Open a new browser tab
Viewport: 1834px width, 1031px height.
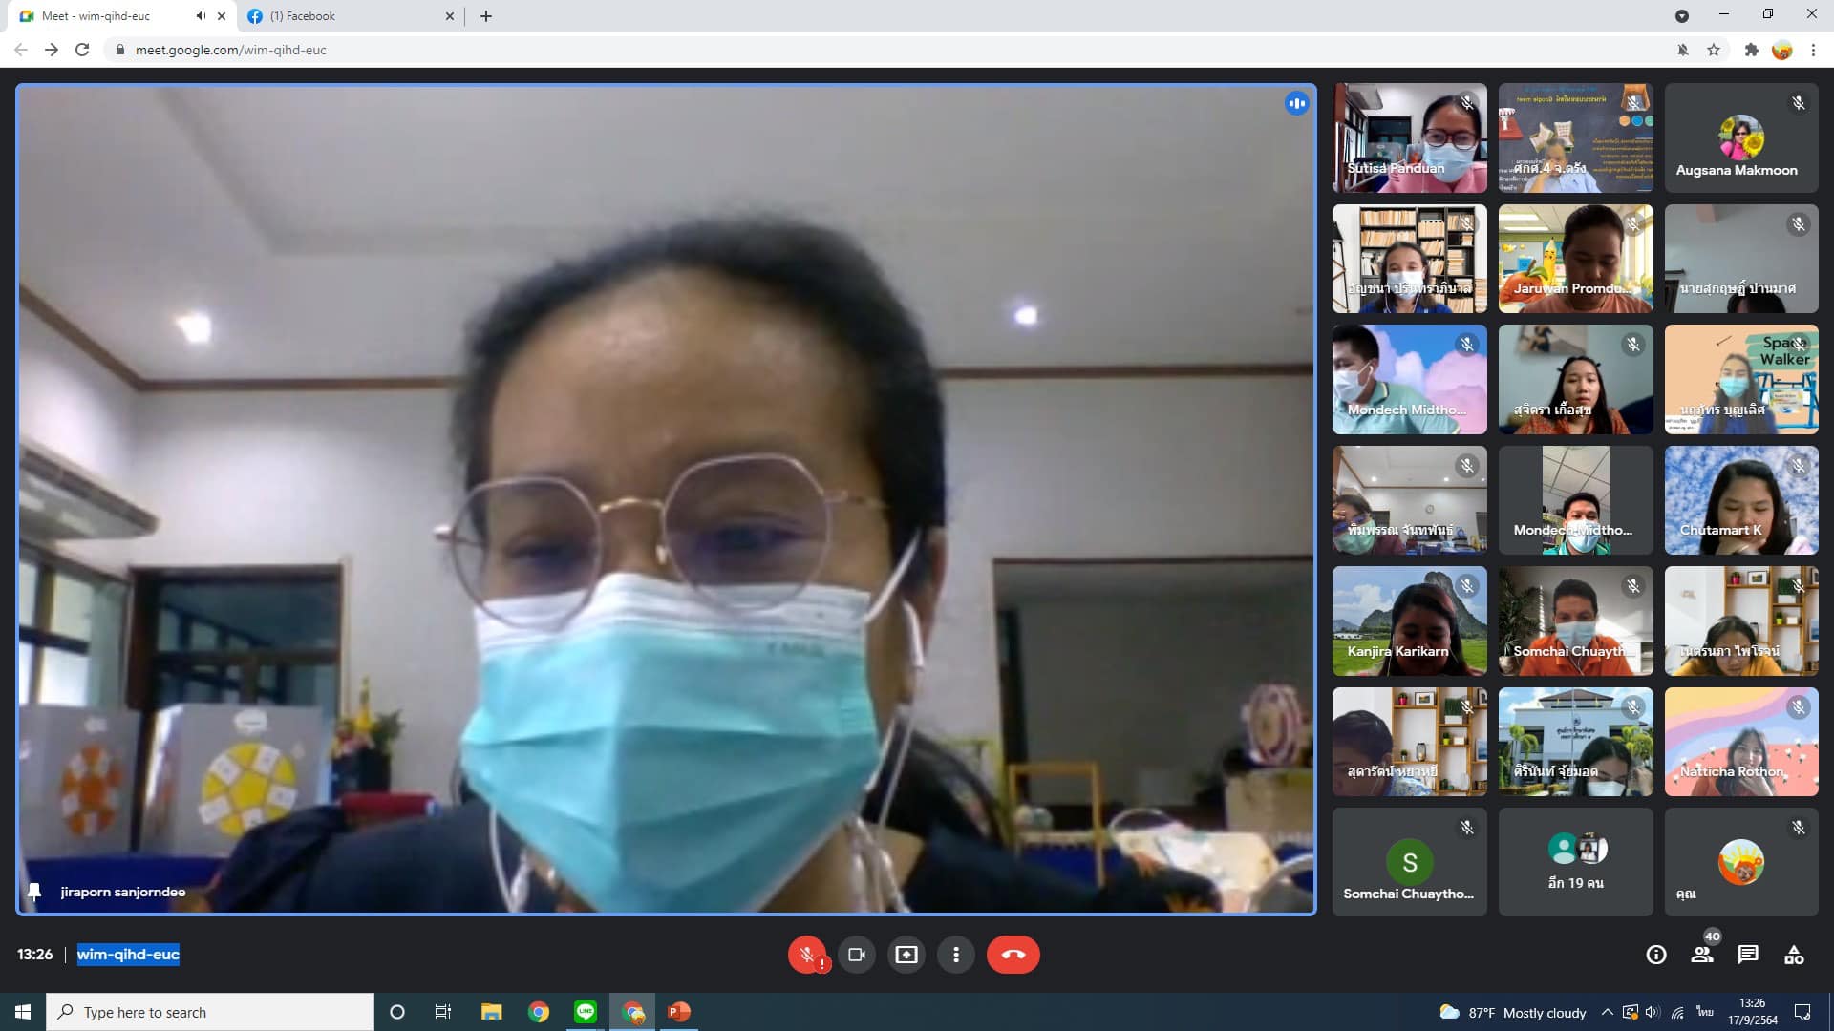[486, 16]
